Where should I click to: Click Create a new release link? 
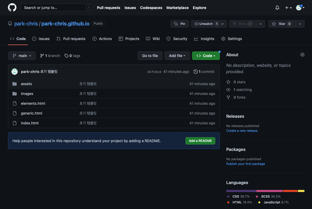click(242, 131)
